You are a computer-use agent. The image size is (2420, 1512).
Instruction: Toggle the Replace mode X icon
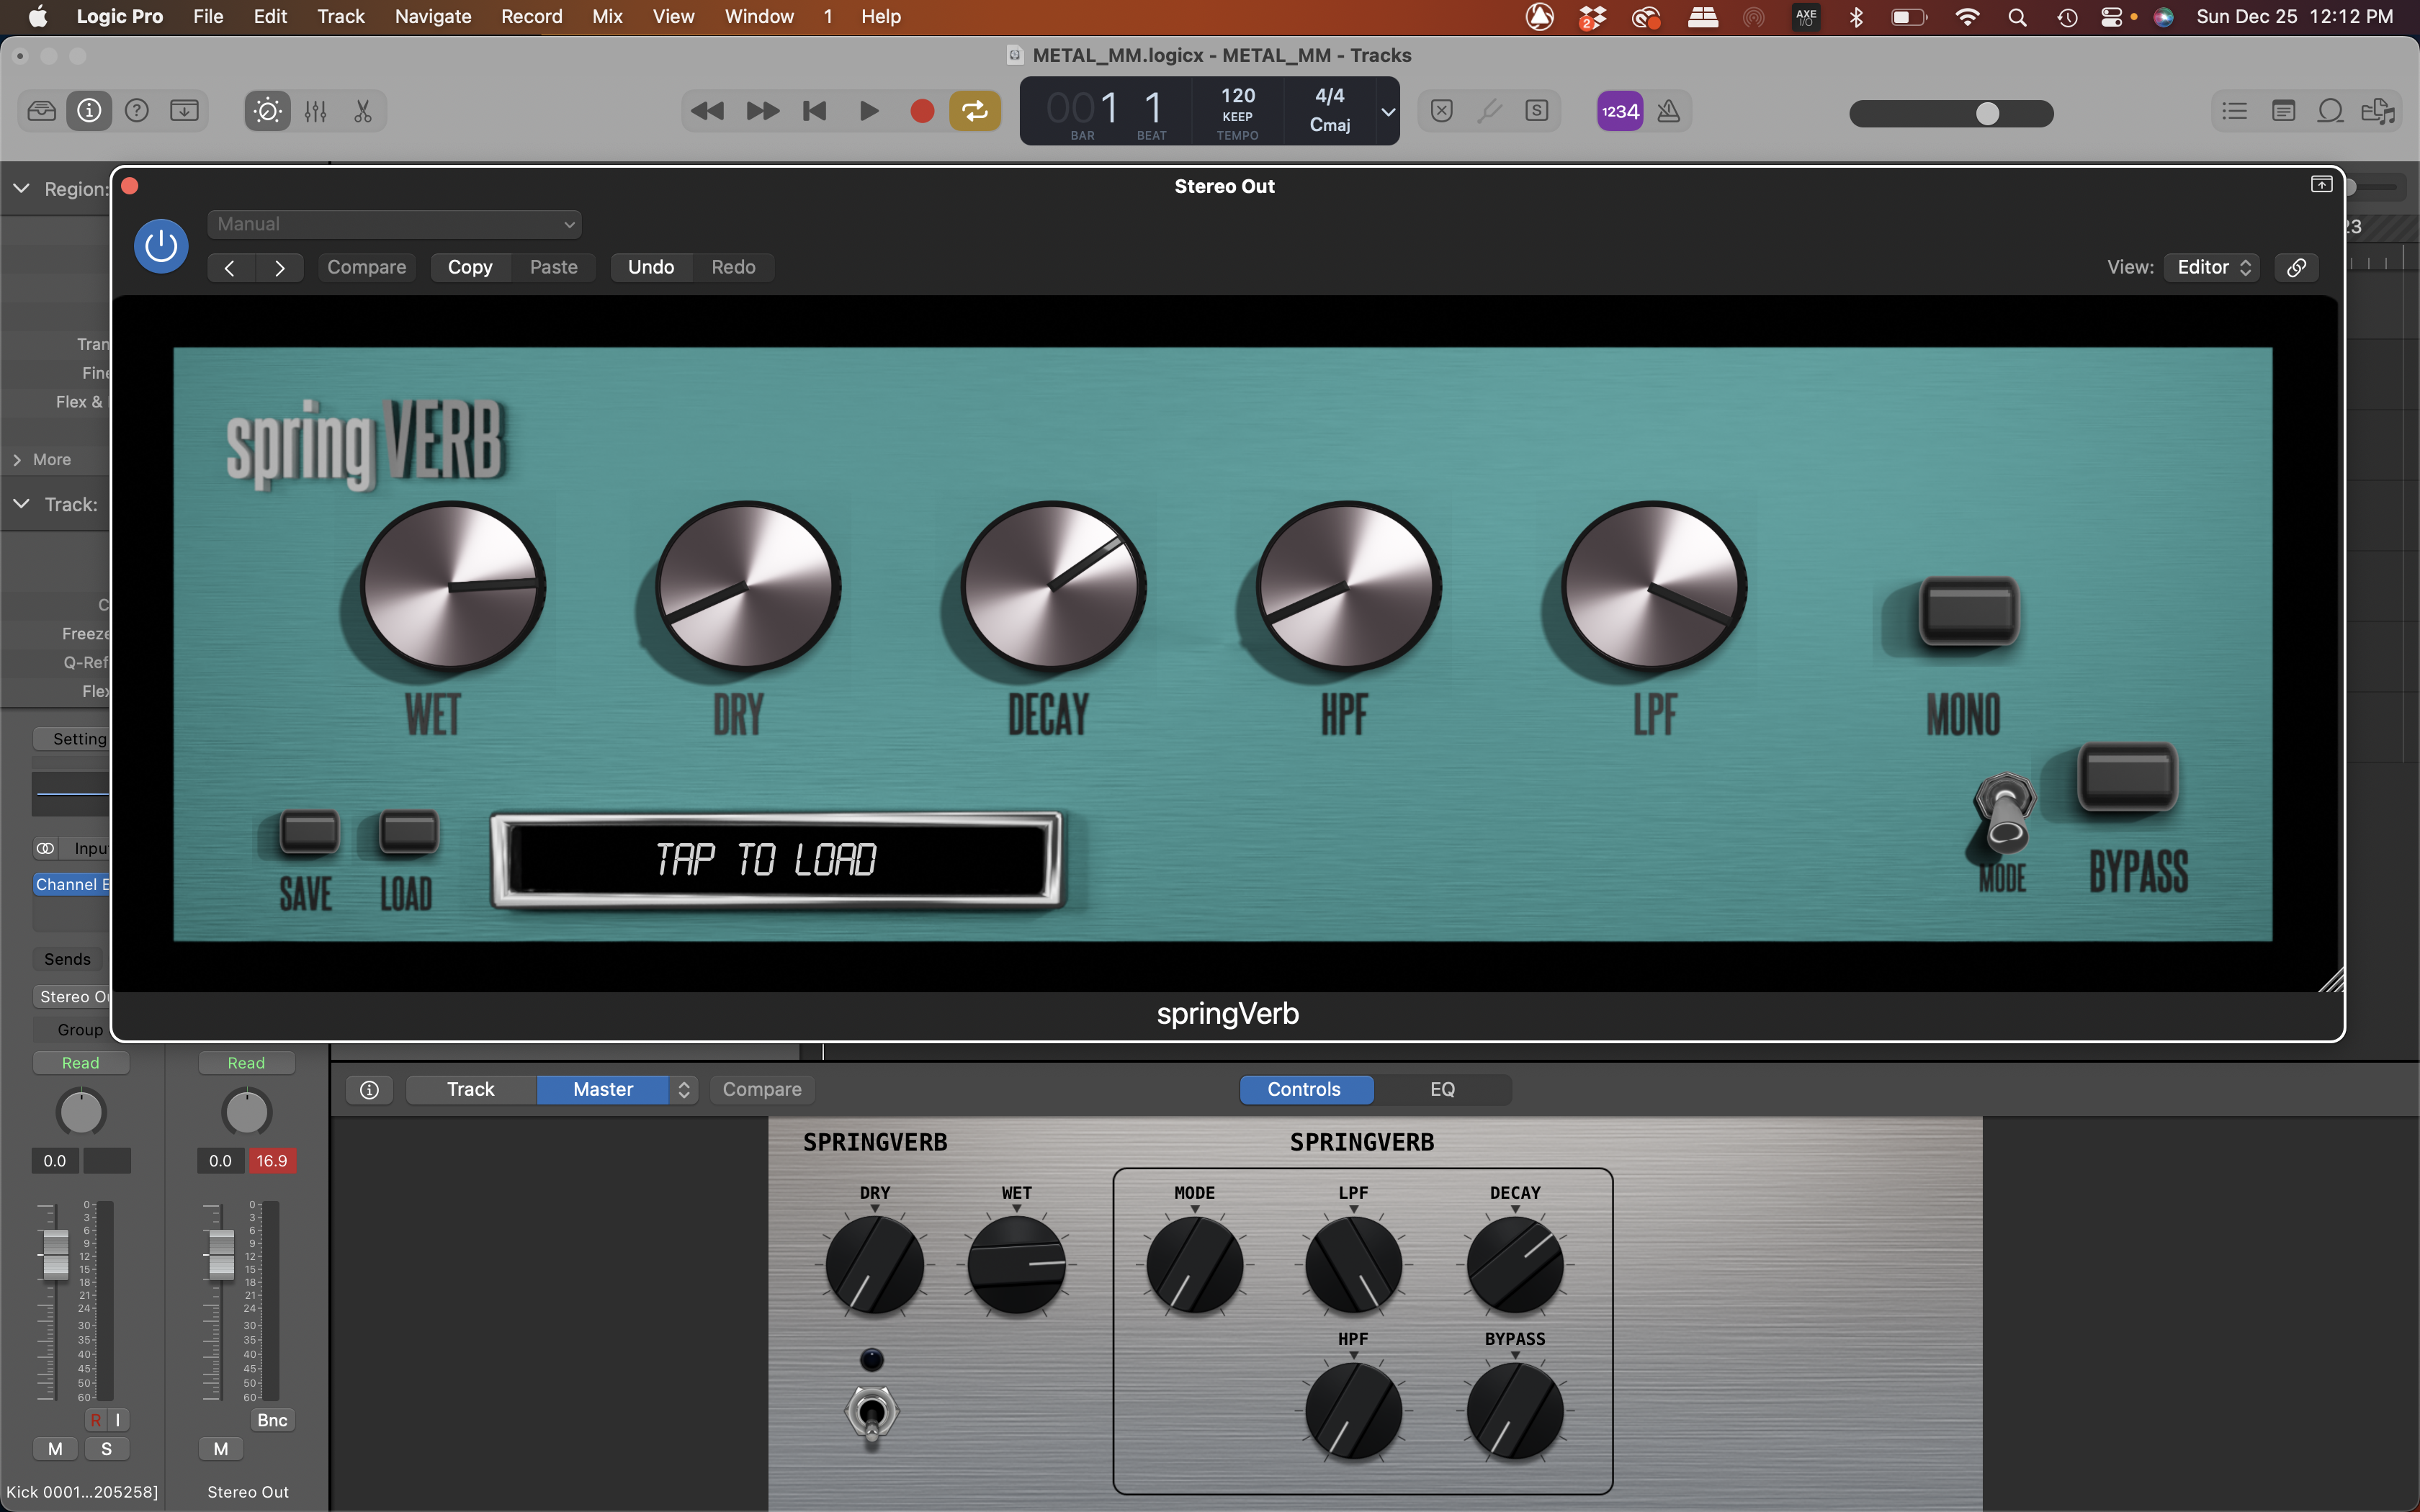tap(1442, 111)
